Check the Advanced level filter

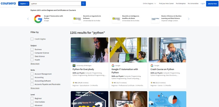click(x=32, y=105)
